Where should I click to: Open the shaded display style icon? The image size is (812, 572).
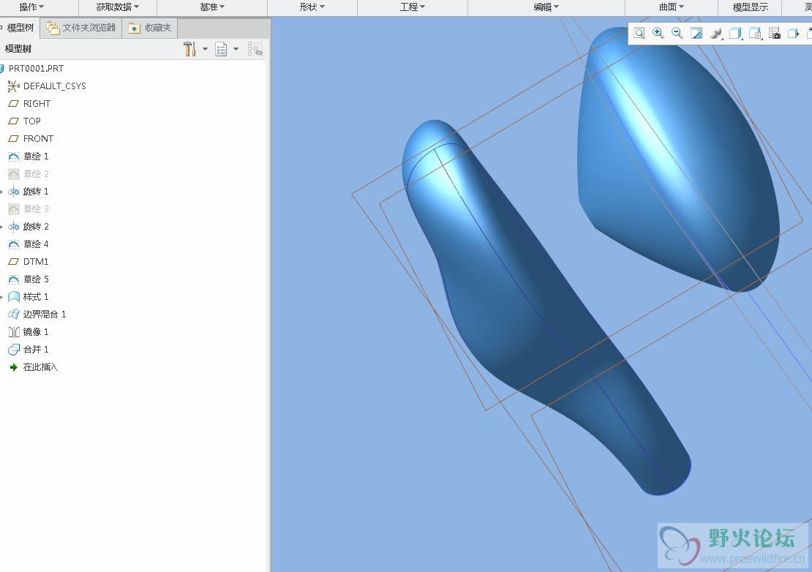(x=716, y=34)
